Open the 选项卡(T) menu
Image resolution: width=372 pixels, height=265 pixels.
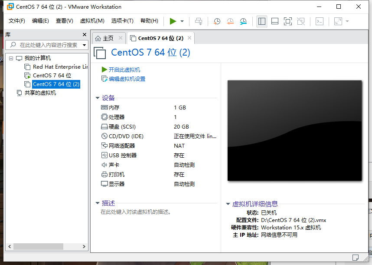coord(122,21)
